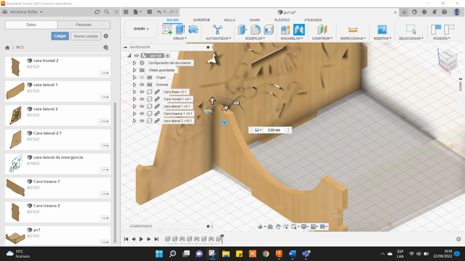Toggle visibility of cara lateral 1 v3:1
The height and width of the screenshot is (261, 465).
pos(142,106)
